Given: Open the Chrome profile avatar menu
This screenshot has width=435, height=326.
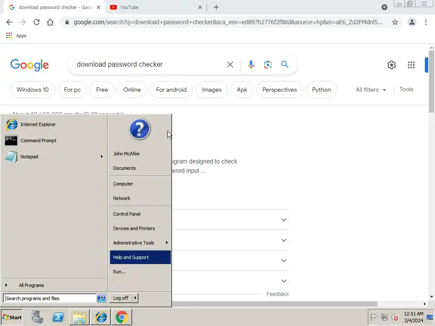Looking at the screenshot, I should 412,22.
